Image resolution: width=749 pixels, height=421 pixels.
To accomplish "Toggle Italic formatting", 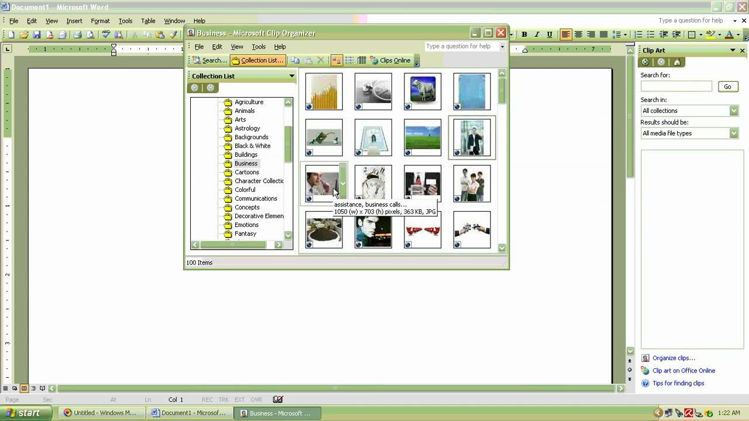I will click(537, 34).
